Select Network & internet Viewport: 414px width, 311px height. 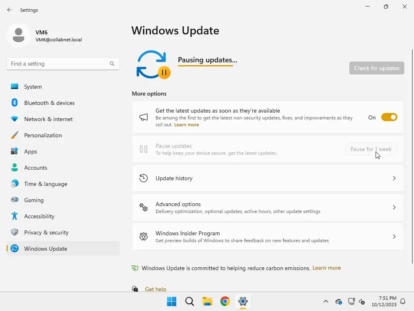pos(63,119)
